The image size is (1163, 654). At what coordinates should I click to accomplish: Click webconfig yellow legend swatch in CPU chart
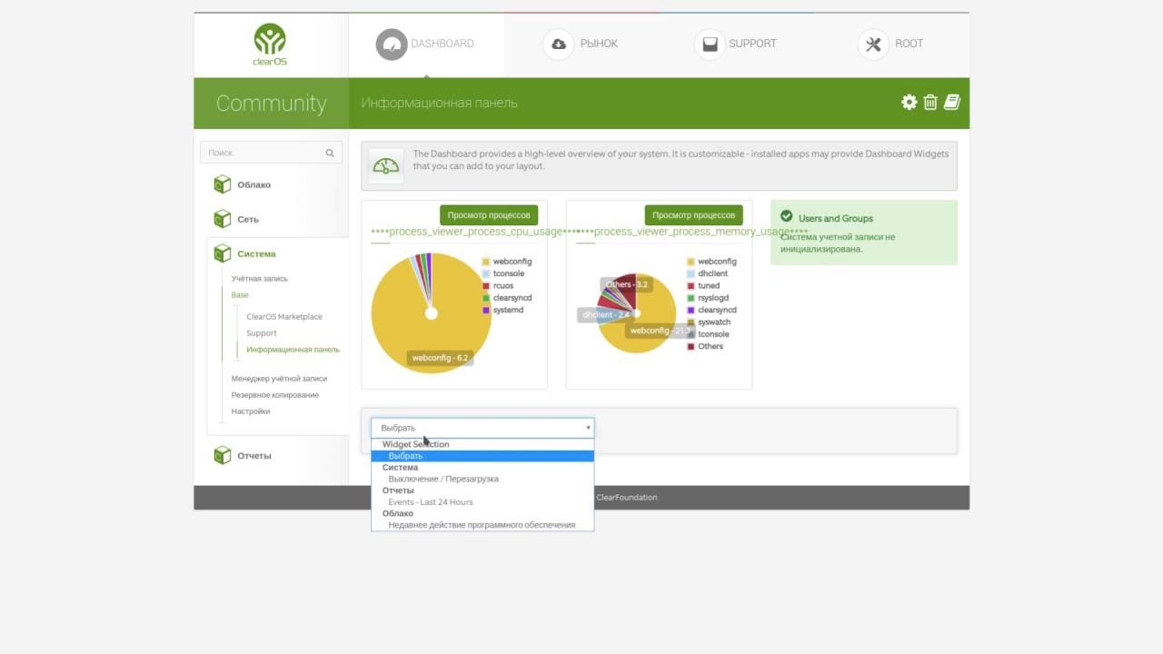coord(486,262)
